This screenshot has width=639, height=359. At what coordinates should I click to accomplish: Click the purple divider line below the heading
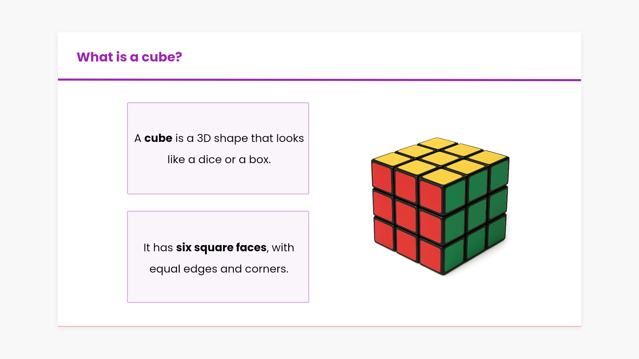pos(319,80)
